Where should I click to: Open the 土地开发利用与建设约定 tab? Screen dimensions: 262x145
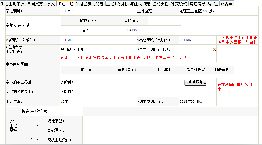pyautogui.click(x=128, y=4)
